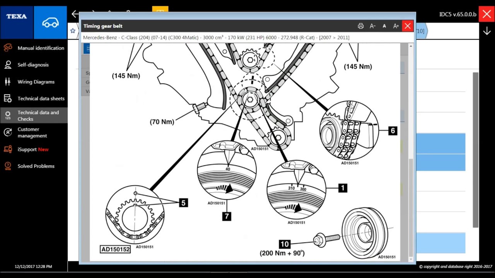Select Technical data and Checks
The height and width of the screenshot is (278, 495).
34,115
